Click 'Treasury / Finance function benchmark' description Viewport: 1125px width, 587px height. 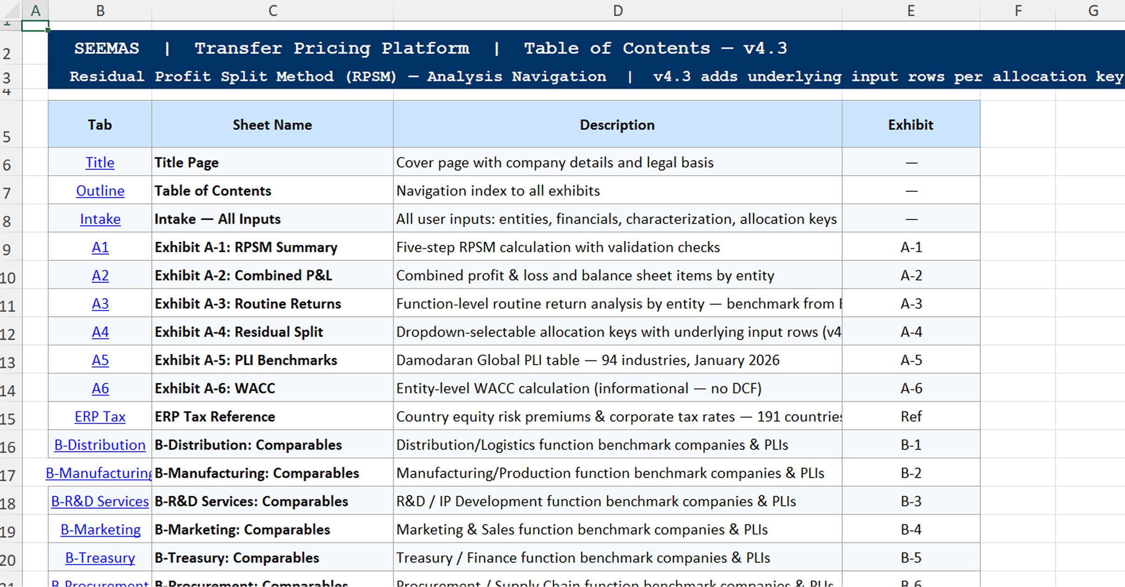tap(617, 558)
